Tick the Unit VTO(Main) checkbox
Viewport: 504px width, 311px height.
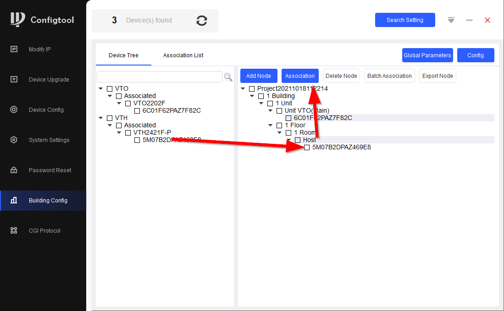coord(279,111)
